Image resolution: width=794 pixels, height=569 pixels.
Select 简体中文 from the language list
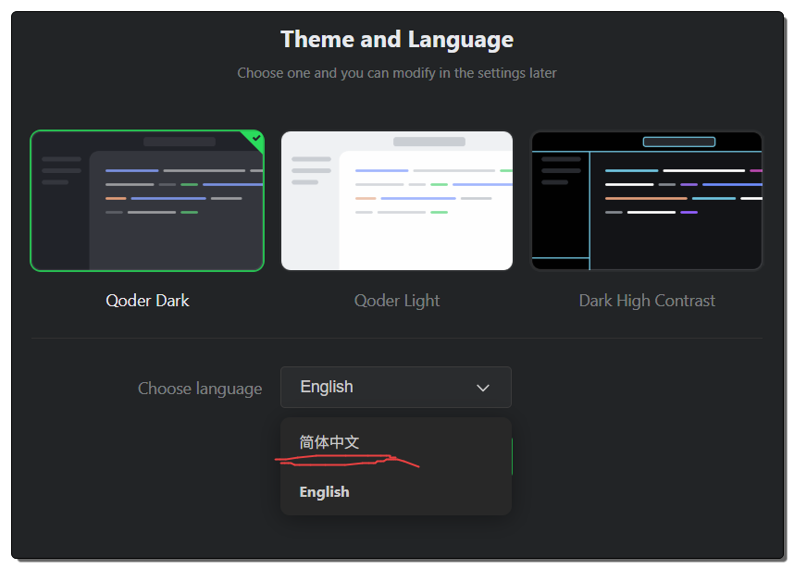pos(396,442)
